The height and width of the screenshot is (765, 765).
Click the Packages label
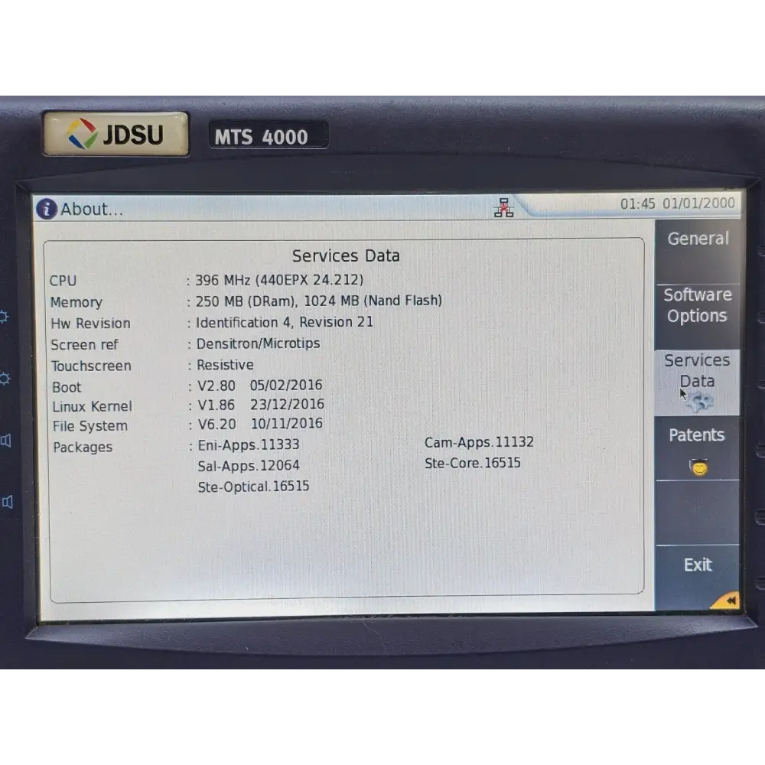coord(83,448)
